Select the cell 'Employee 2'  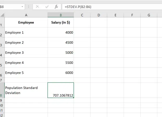[26, 42]
